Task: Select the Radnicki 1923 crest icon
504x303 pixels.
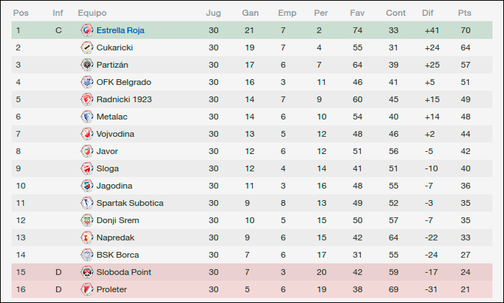Action: 87,99
